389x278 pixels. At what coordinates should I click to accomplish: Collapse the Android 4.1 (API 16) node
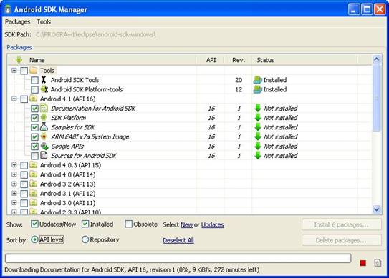pos(14,99)
